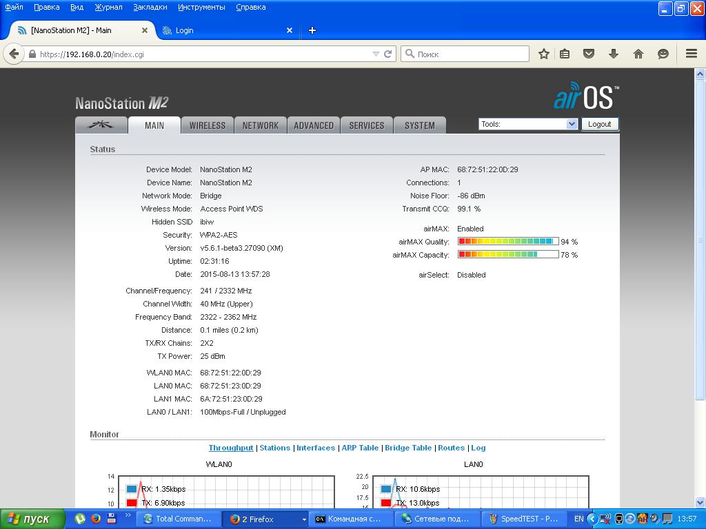
Task: Launch Firefox from quick launch bar
Action: pos(95,519)
